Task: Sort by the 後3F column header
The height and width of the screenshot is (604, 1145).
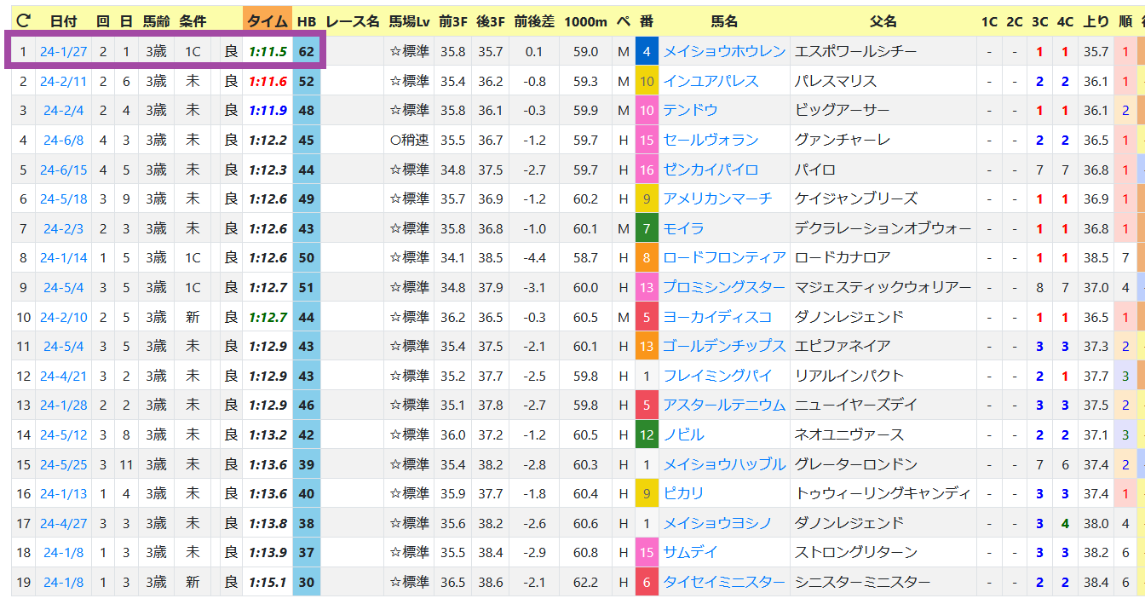Action: pyautogui.click(x=491, y=21)
